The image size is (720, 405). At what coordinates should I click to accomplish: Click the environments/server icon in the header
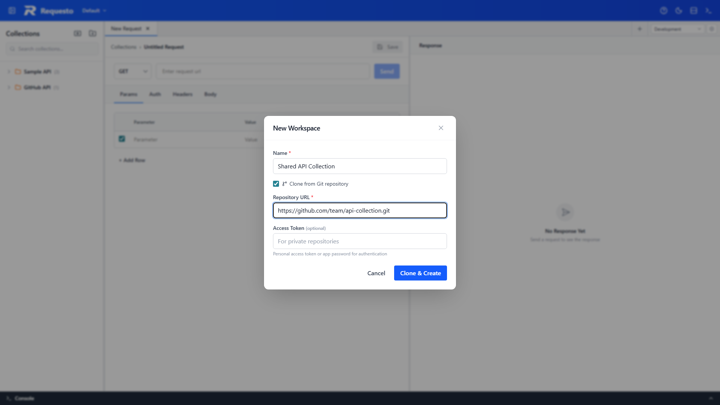tap(693, 10)
